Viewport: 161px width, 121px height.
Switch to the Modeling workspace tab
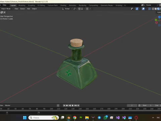(22, 5)
